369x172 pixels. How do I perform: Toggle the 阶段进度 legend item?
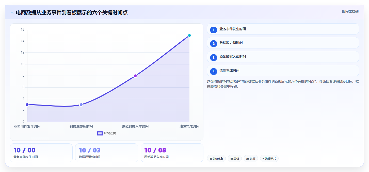(106, 133)
